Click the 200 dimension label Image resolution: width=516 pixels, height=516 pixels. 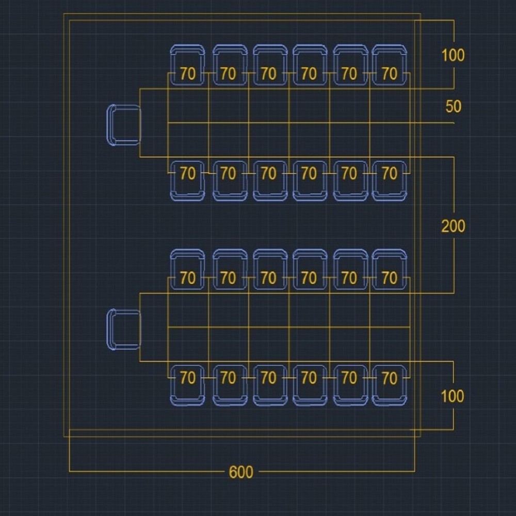point(453,226)
